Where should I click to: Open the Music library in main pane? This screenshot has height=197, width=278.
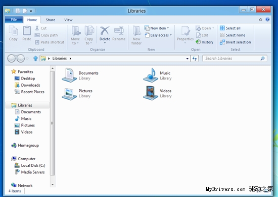(157, 76)
